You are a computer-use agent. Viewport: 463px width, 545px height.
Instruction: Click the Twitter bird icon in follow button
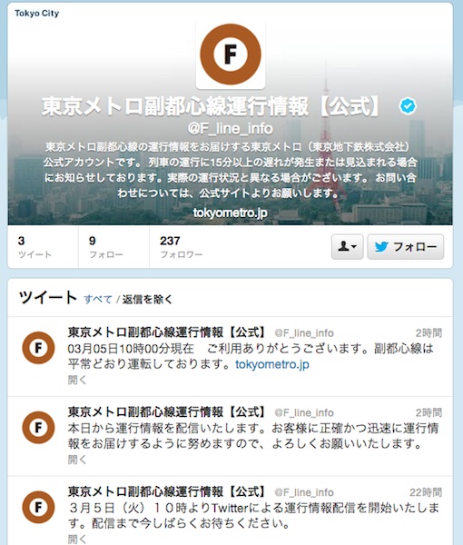(x=381, y=247)
